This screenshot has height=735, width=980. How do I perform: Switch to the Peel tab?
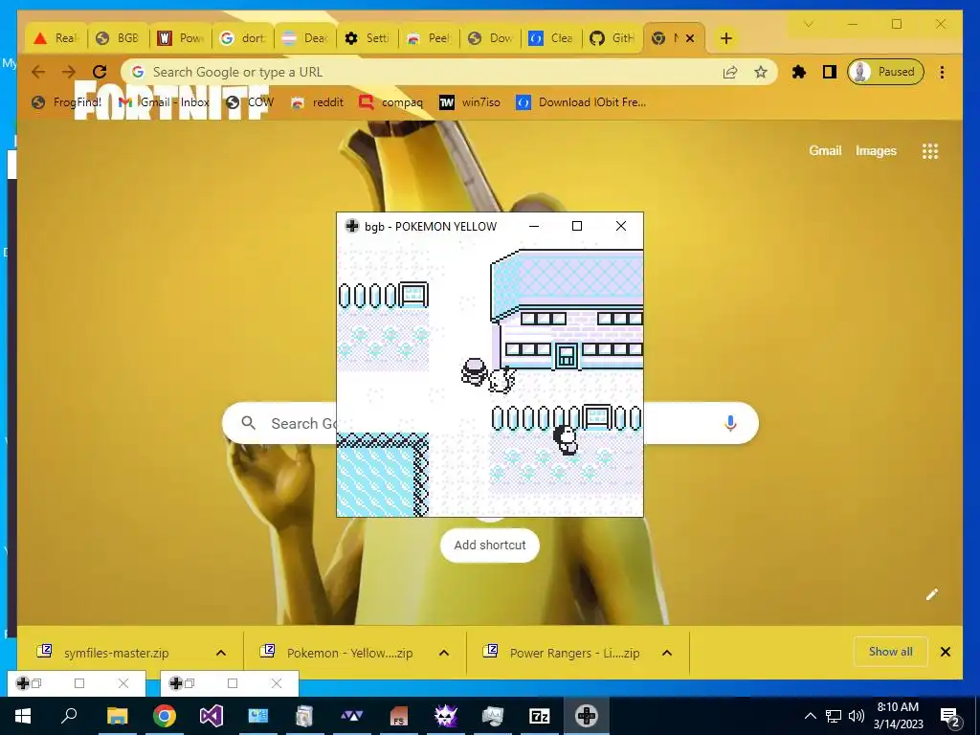pos(429,38)
